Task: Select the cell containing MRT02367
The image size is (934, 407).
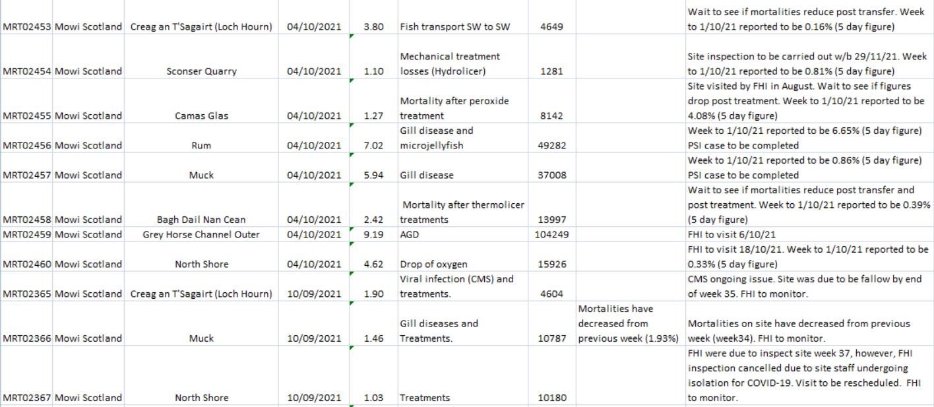Action: pyautogui.click(x=27, y=398)
